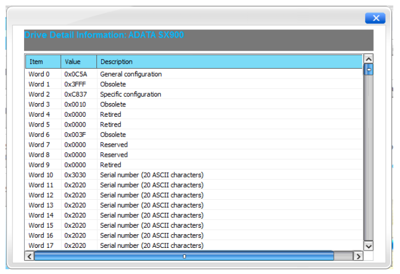Sort by the Value column header
Viewport: 400px width, 274px height.
[79, 62]
